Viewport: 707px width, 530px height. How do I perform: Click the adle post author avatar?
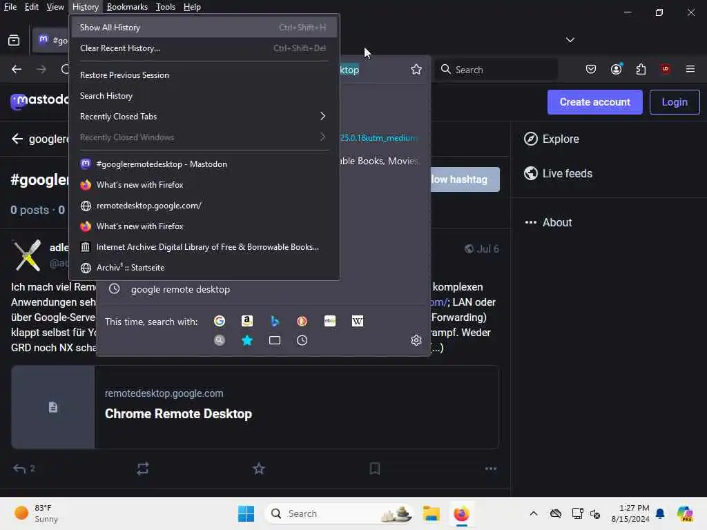pyautogui.click(x=27, y=255)
